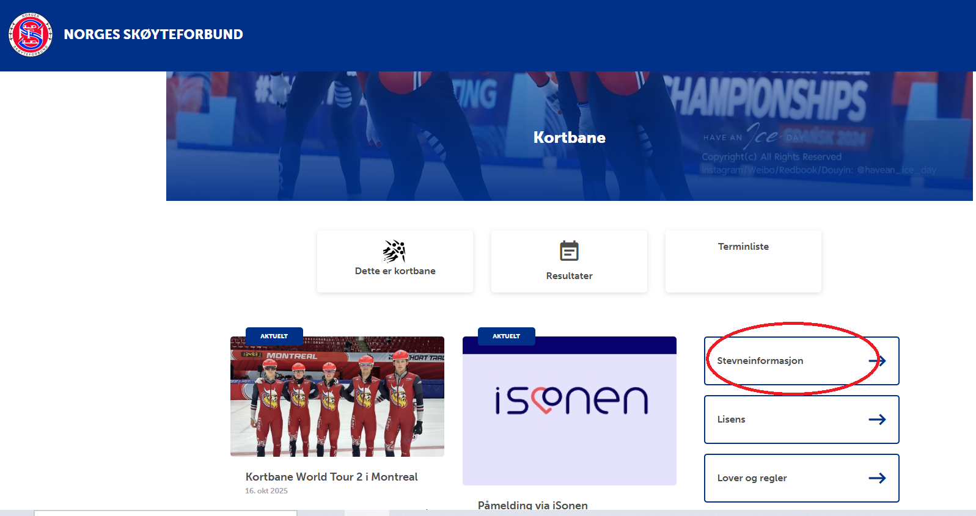Image resolution: width=976 pixels, height=516 pixels.
Task: Click the iSonen heart logo image
Action: coord(570,401)
